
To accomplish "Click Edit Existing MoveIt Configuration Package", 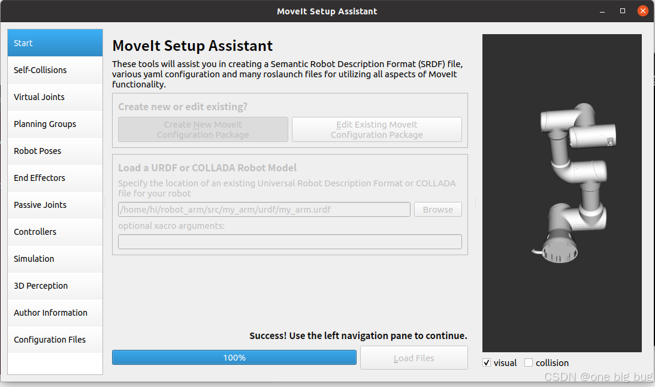I will 377,129.
